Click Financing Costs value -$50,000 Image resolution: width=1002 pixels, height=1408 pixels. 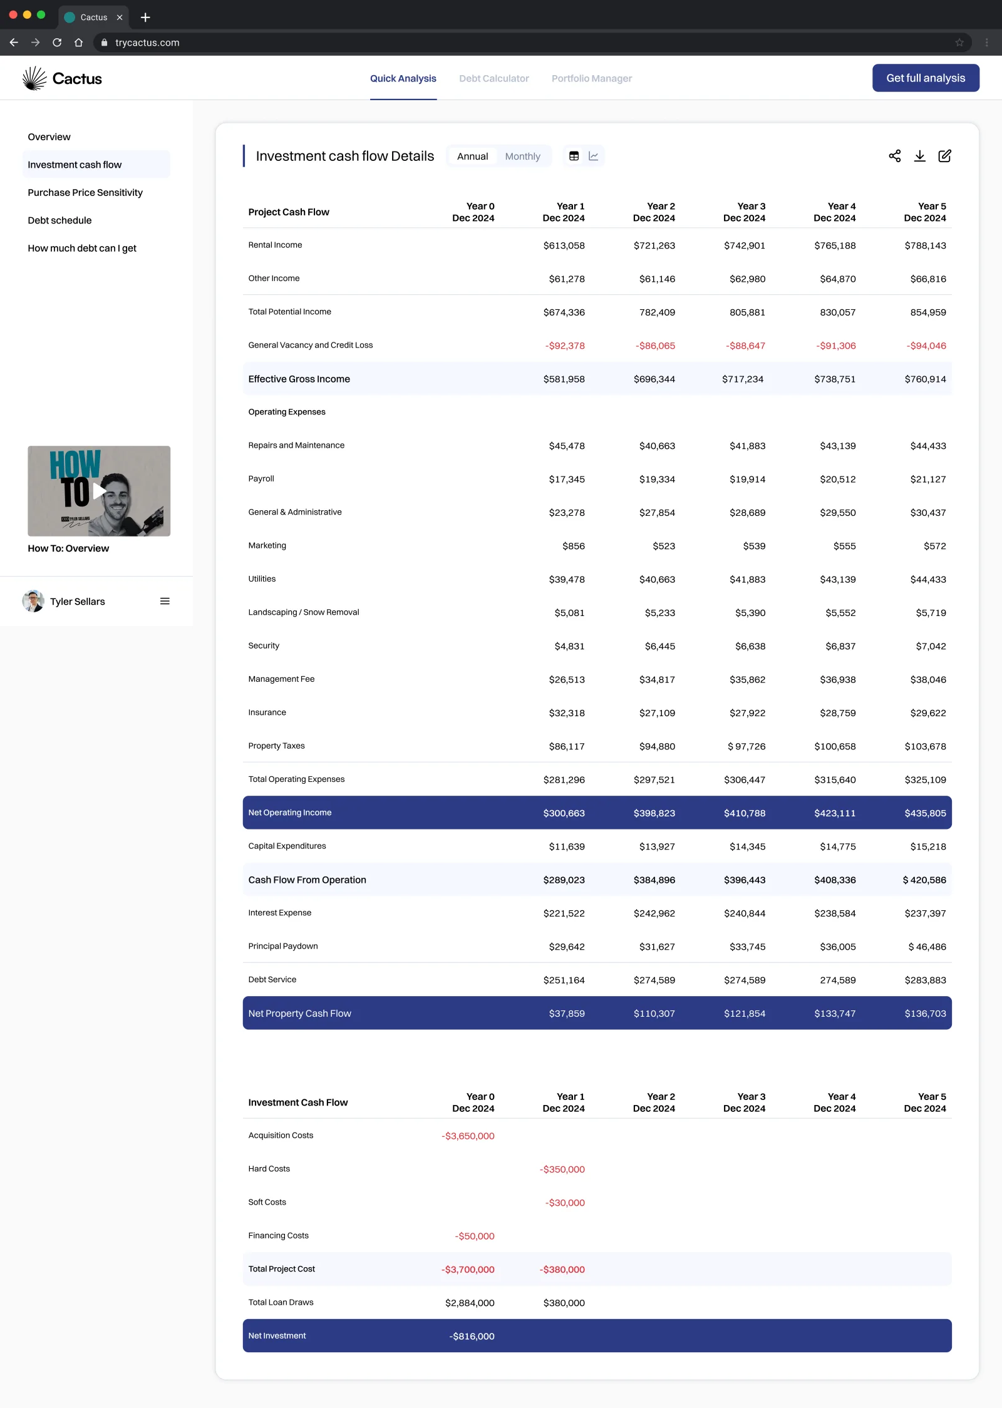pos(475,1236)
